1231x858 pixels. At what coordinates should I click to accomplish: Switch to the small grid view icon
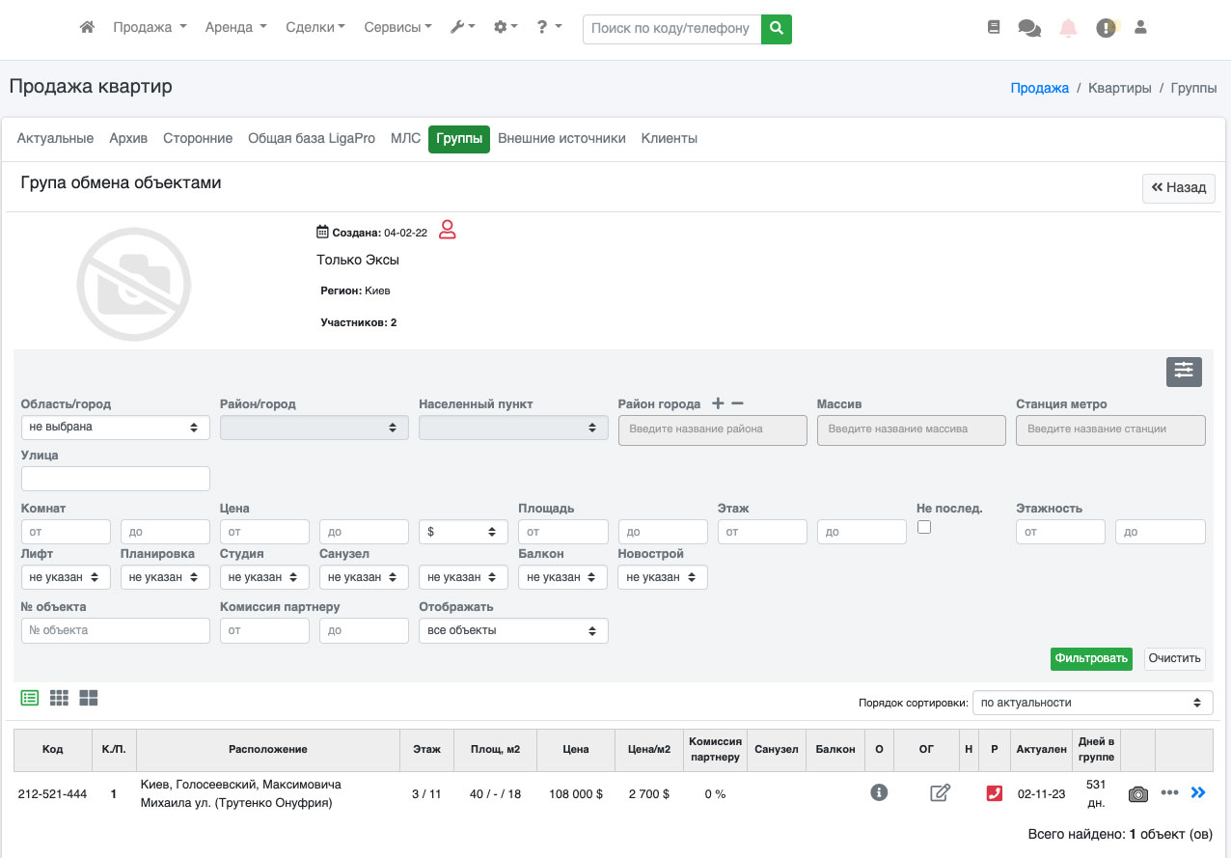coord(59,698)
